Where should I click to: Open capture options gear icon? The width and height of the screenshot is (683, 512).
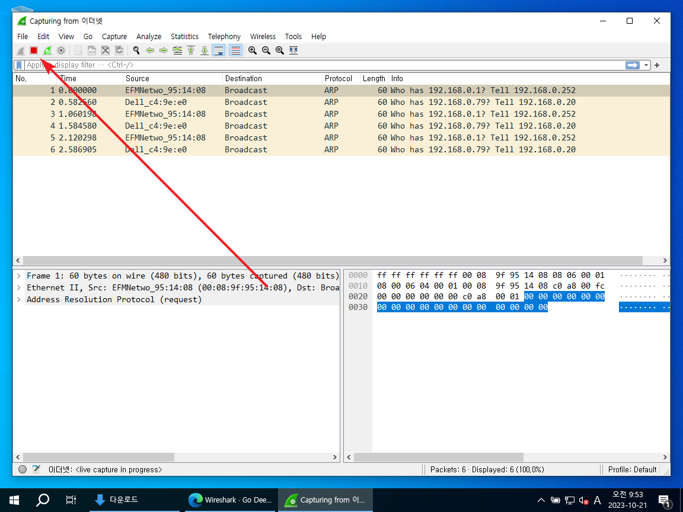pyautogui.click(x=61, y=50)
